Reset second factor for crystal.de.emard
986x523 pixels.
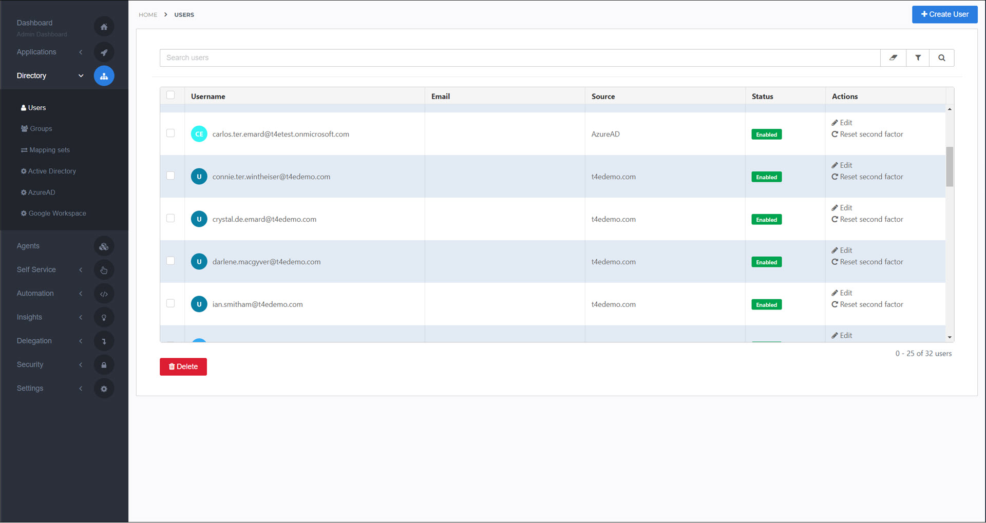867,220
